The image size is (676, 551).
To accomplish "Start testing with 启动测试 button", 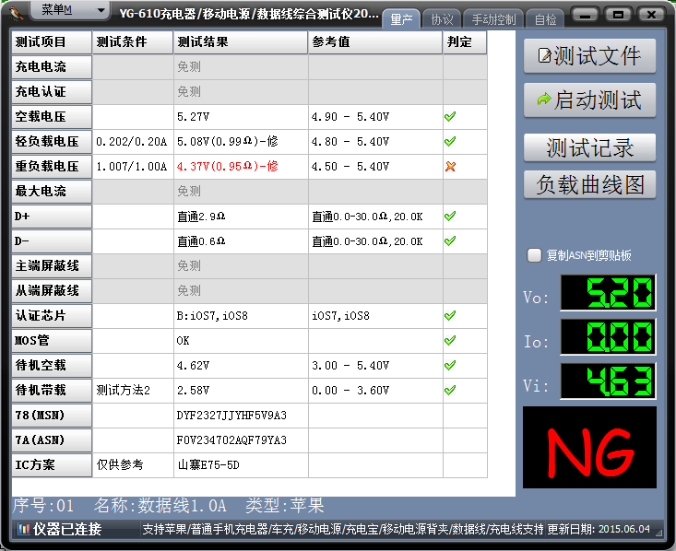I will pyautogui.click(x=590, y=100).
